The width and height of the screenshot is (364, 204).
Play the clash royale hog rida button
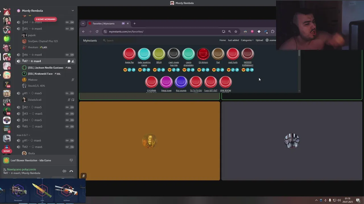click(174, 54)
